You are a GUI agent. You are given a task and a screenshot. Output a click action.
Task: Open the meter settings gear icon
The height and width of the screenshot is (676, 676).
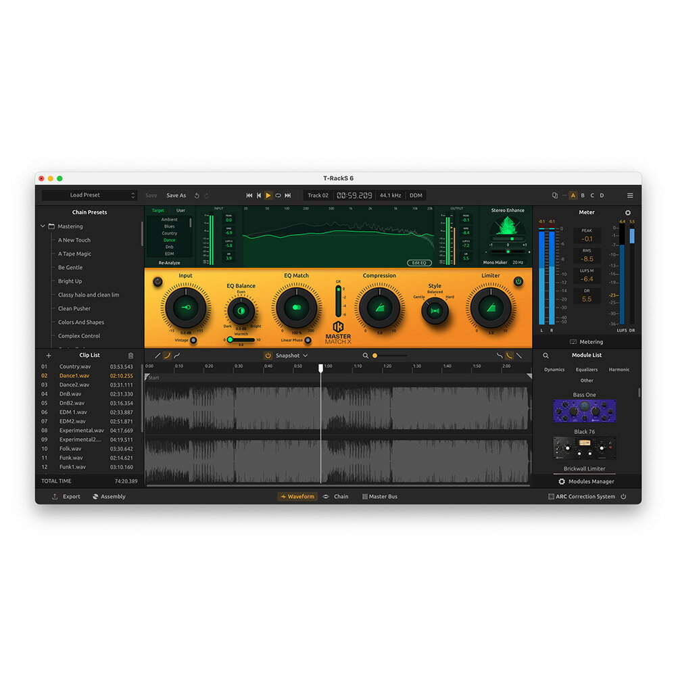[x=627, y=213]
